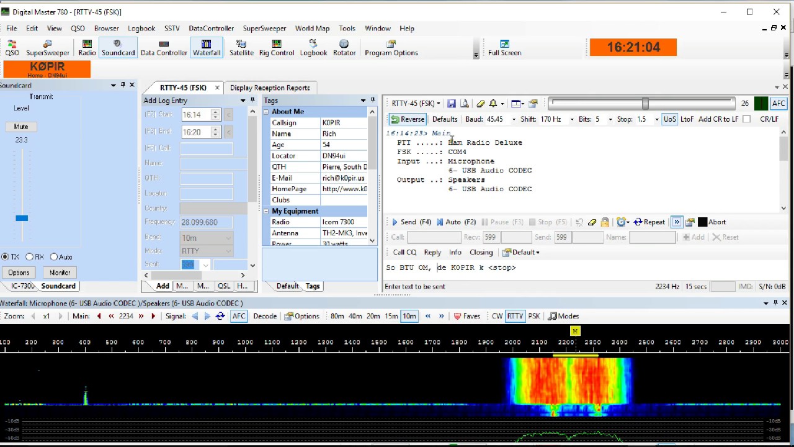The image size is (794, 447).
Task: Open the Rotator toolbar icon
Action: [344, 48]
